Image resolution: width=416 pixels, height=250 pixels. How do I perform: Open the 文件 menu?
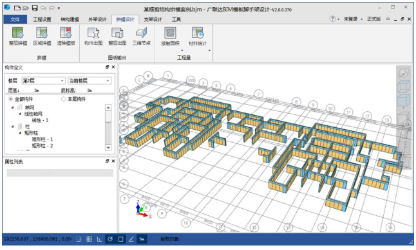tap(15, 19)
